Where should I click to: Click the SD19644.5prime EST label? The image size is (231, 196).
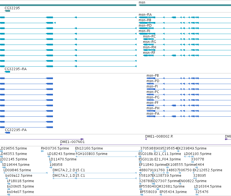click(x=16, y=165)
